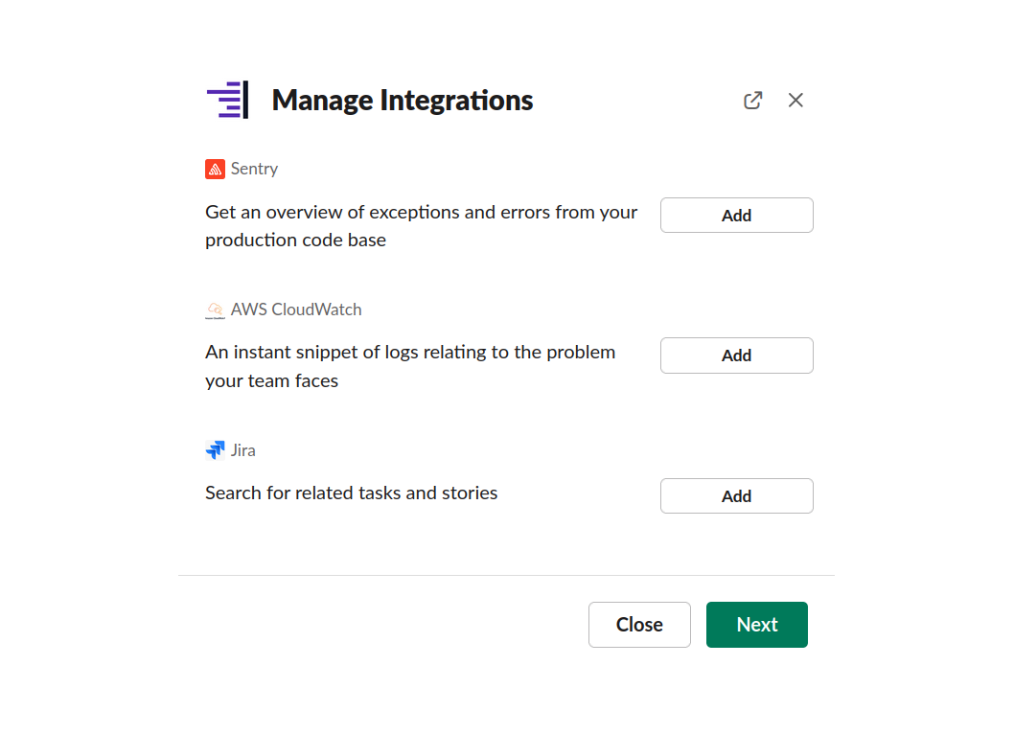Add the Jira integration
1014x734 pixels.
tap(737, 496)
